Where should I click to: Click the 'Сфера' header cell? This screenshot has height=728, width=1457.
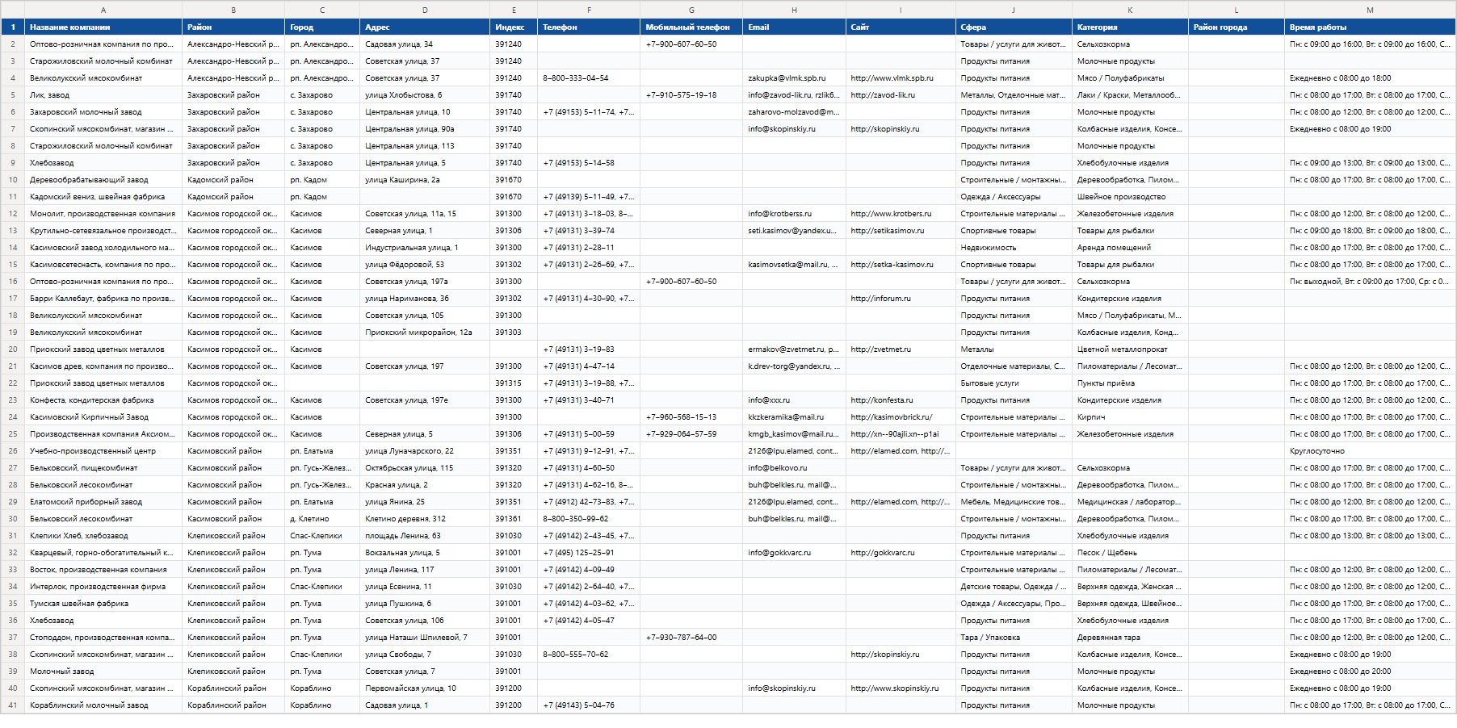tap(1014, 27)
